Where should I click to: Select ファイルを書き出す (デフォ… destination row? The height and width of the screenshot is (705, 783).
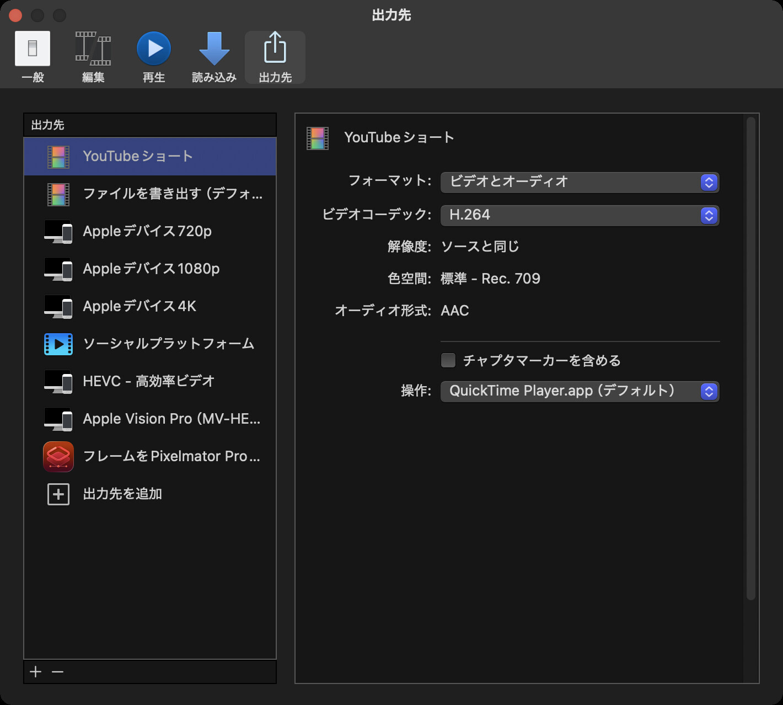[150, 194]
